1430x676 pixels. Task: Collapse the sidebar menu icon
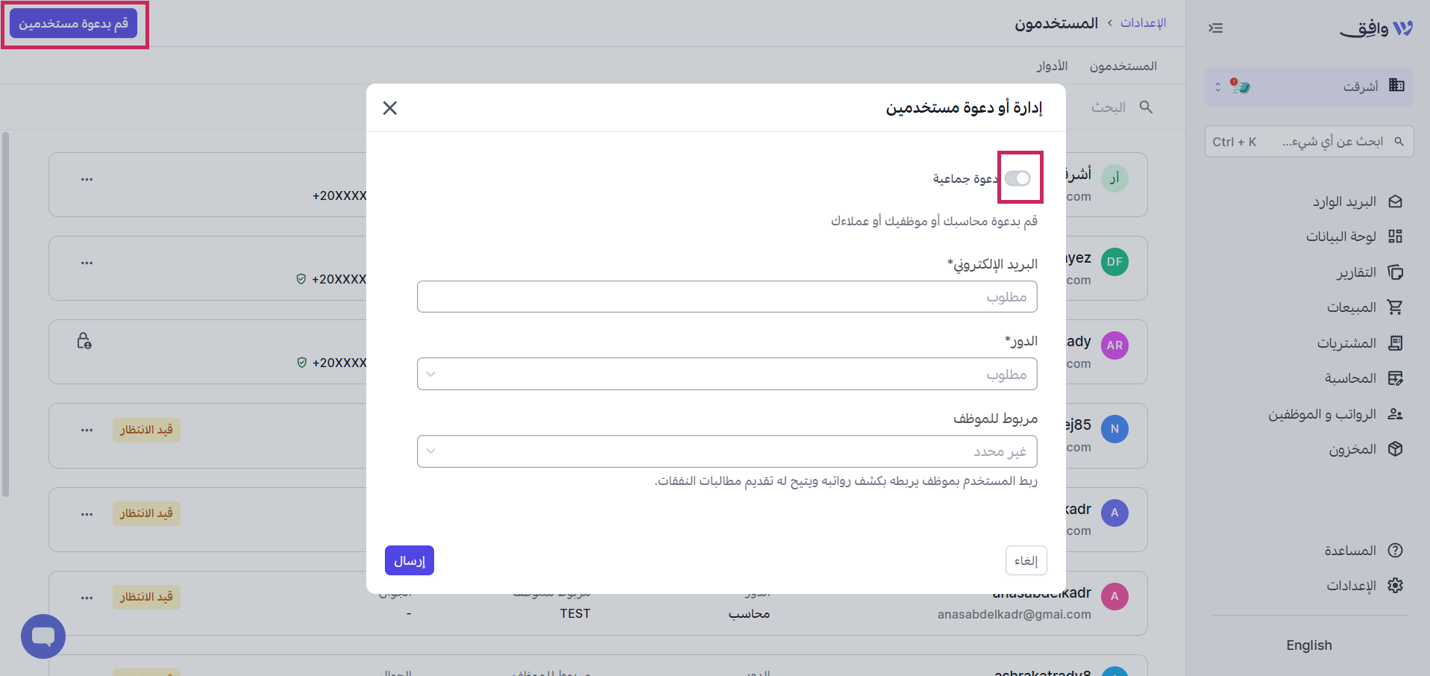coord(1216,28)
